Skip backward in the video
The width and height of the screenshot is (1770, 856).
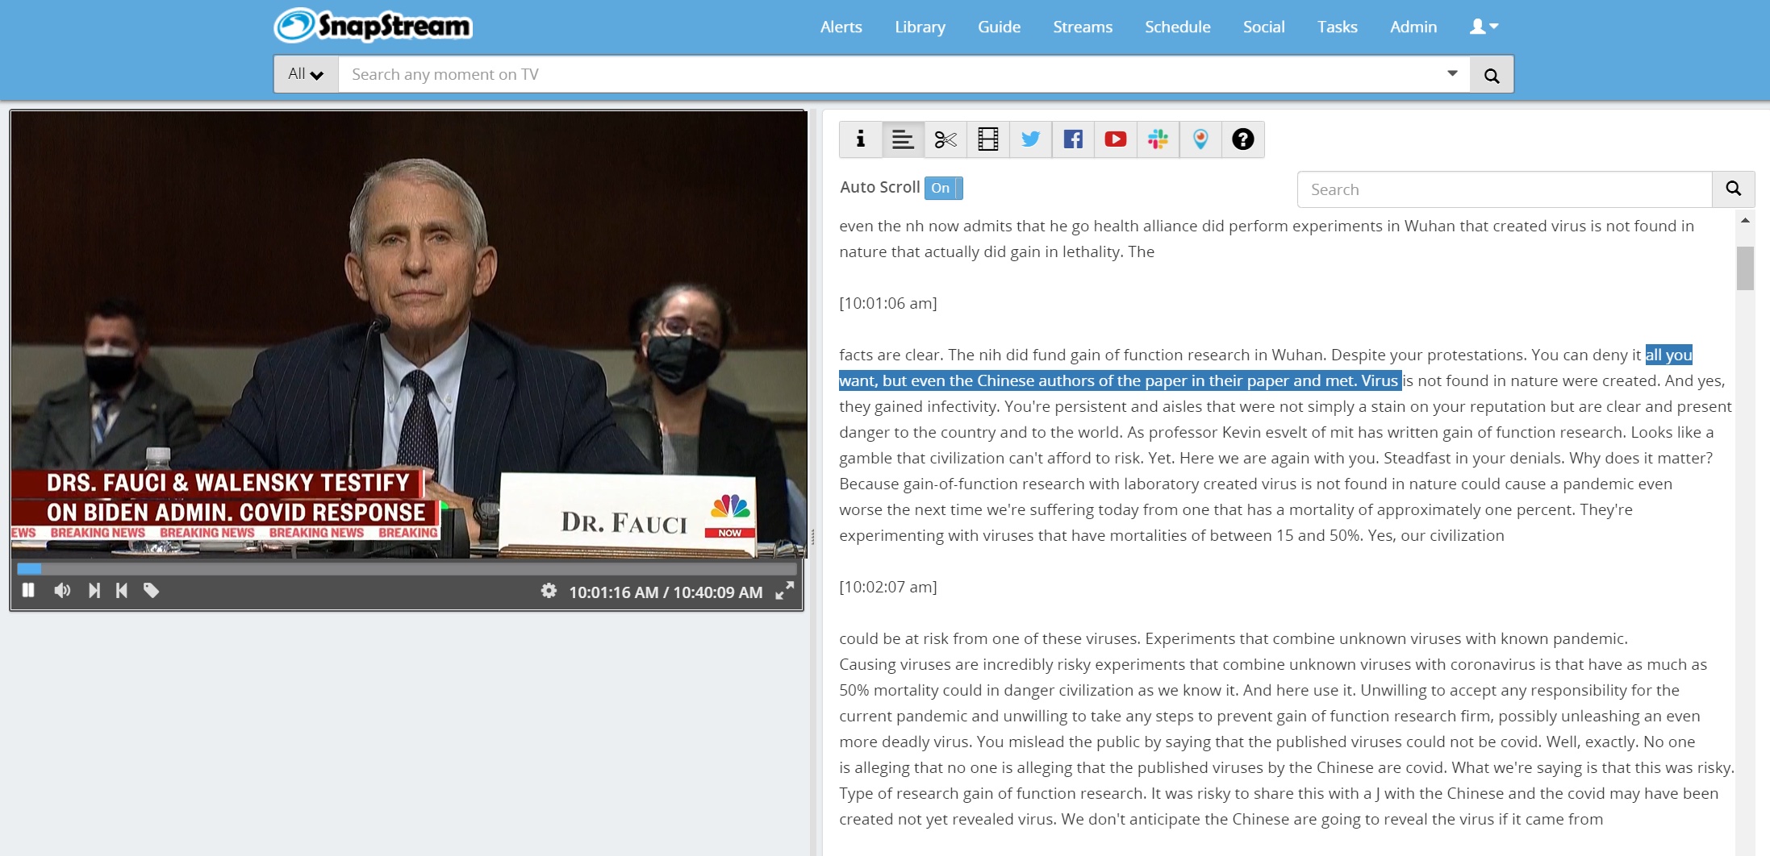(x=122, y=591)
